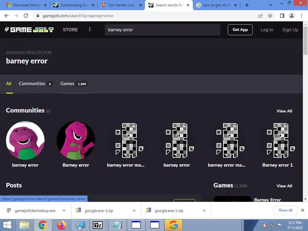Open File Explorer from taskbar
This screenshot has width=308, height=231.
pos(24,225)
